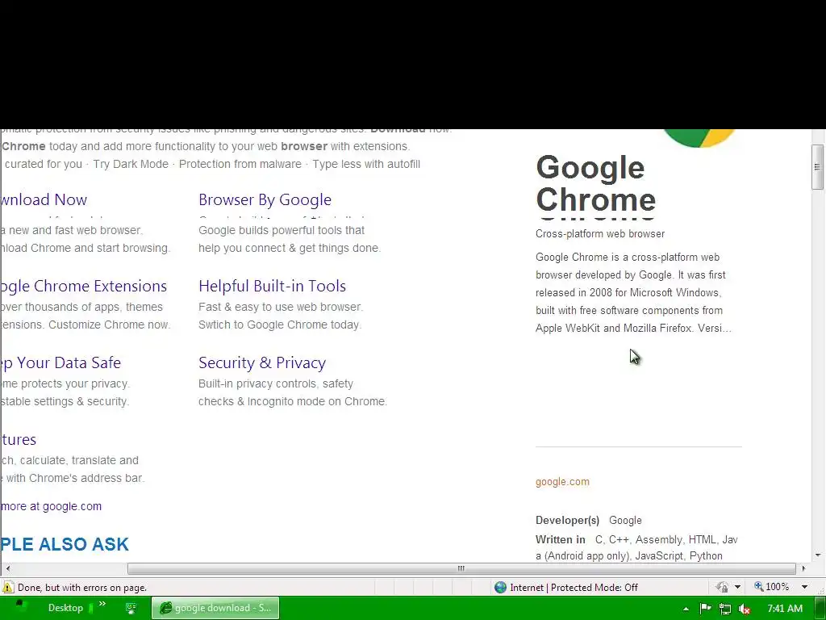Viewport: 826px width, 620px height.
Task: Click the Written in label
Action: [561, 539]
